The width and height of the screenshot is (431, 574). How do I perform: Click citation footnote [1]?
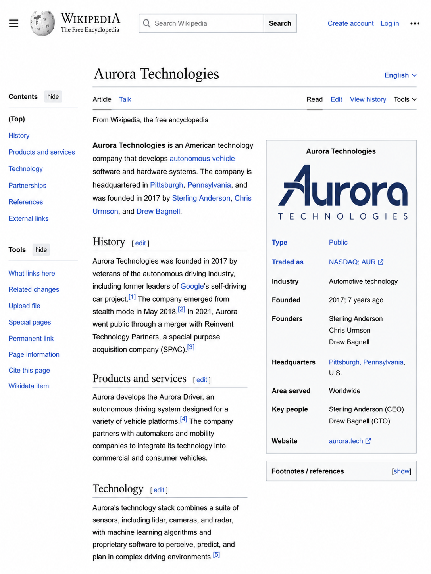[x=132, y=297]
